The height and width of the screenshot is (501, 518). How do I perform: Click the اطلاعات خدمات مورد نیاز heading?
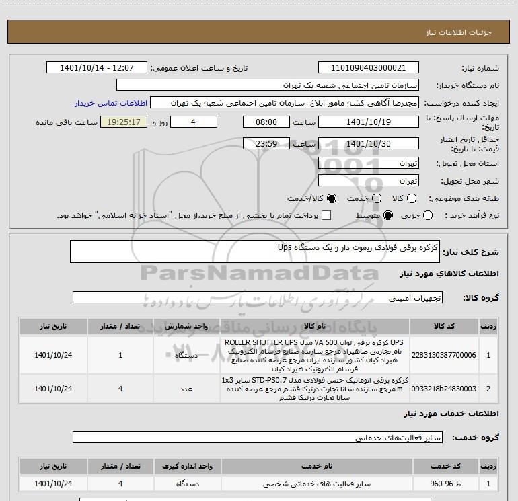pos(451,414)
